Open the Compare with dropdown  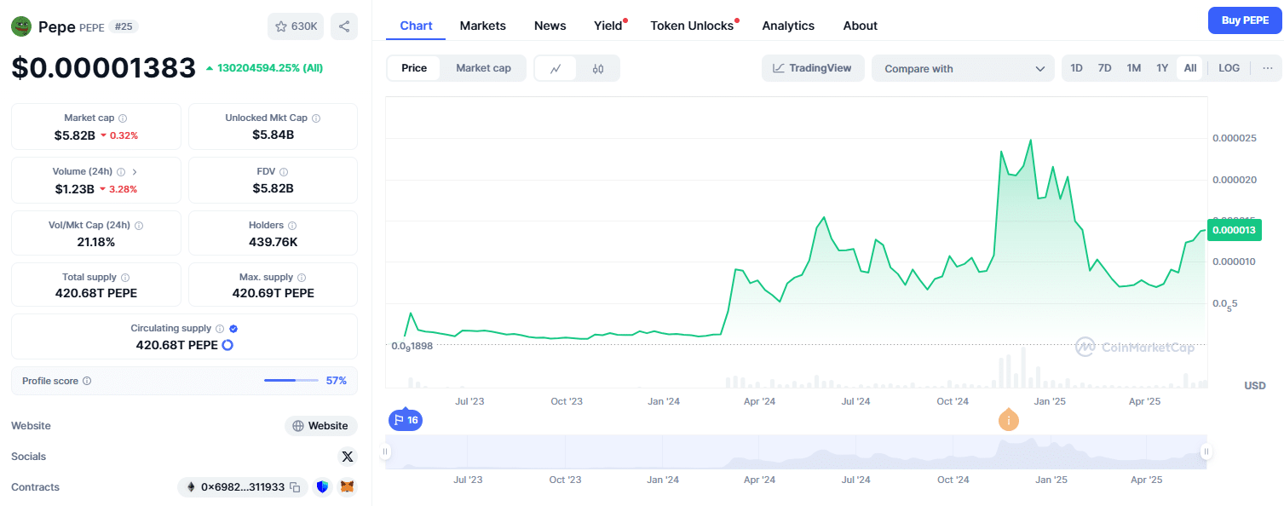(964, 68)
